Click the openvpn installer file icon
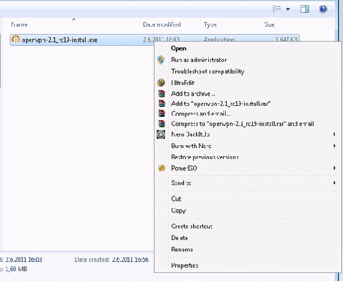This screenshot has height=281, width=343. (16, 39)
